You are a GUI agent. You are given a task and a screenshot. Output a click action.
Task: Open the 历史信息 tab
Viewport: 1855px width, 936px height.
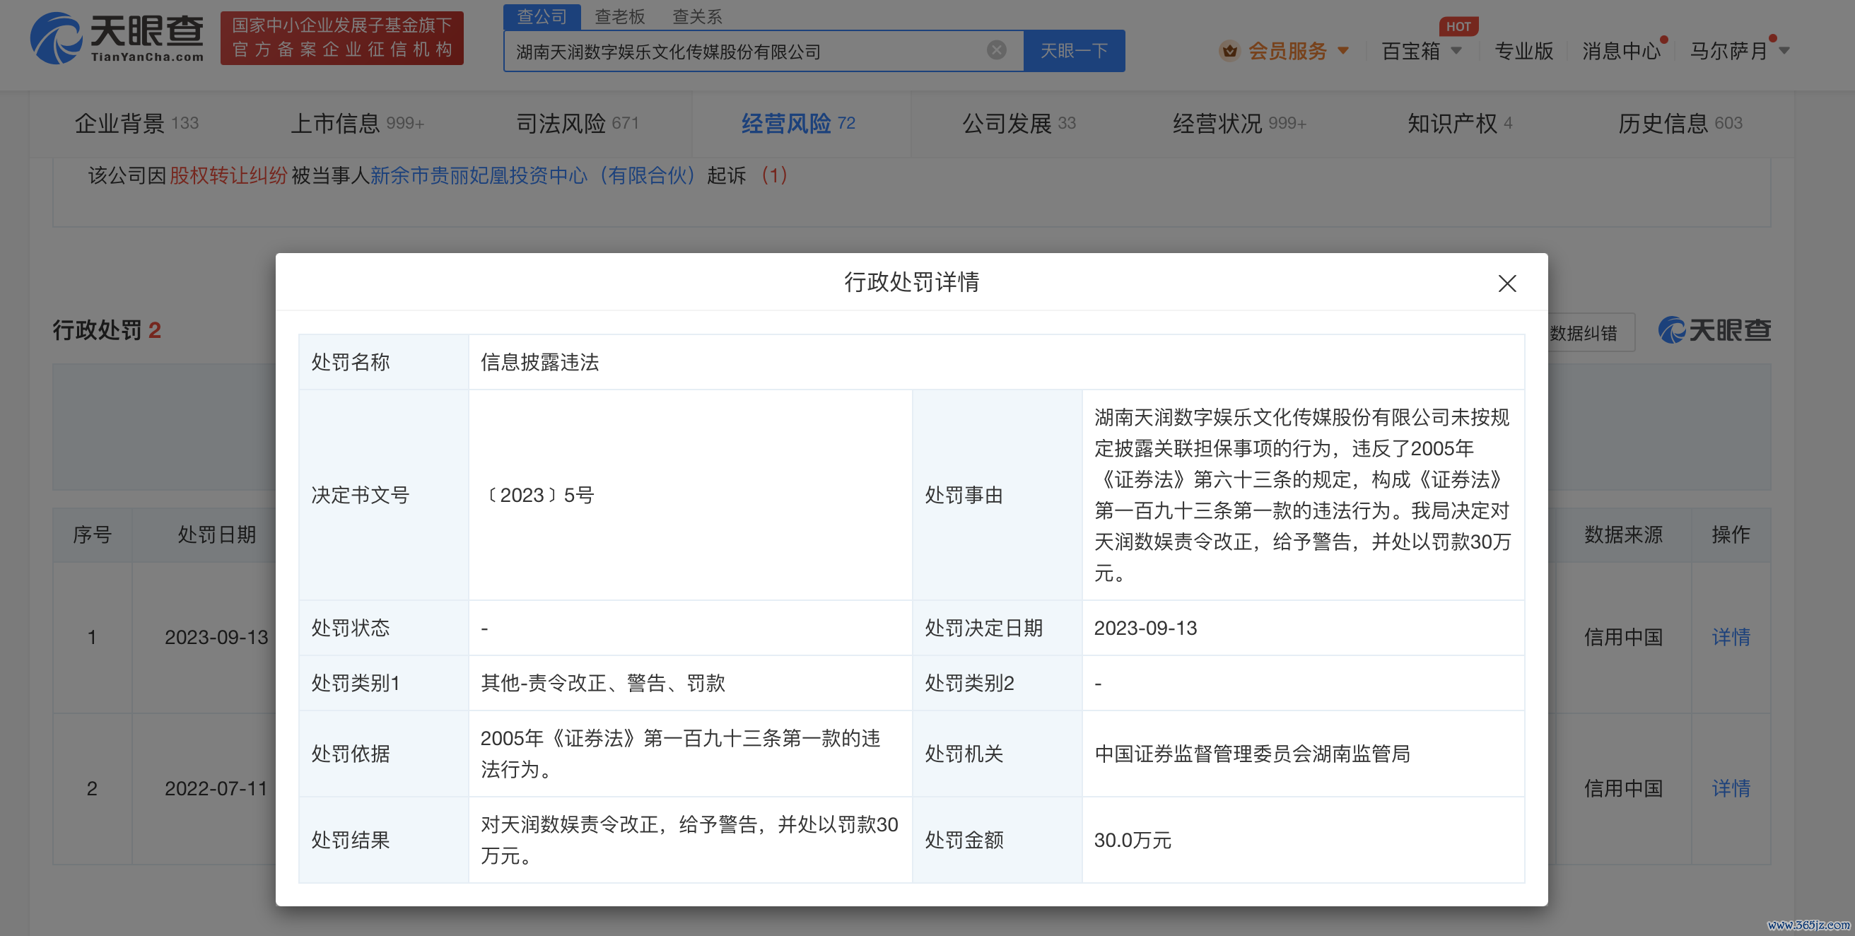coord(1680,124)
